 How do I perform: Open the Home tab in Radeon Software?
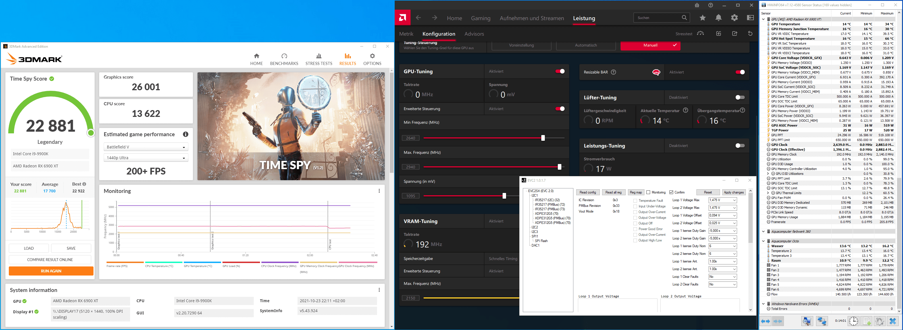tap(454, 18)
